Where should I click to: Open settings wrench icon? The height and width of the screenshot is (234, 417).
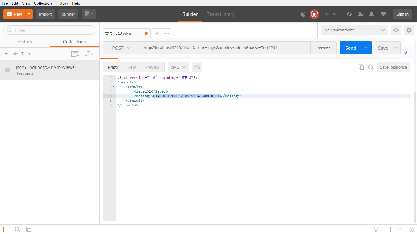(x=361, y=14)
